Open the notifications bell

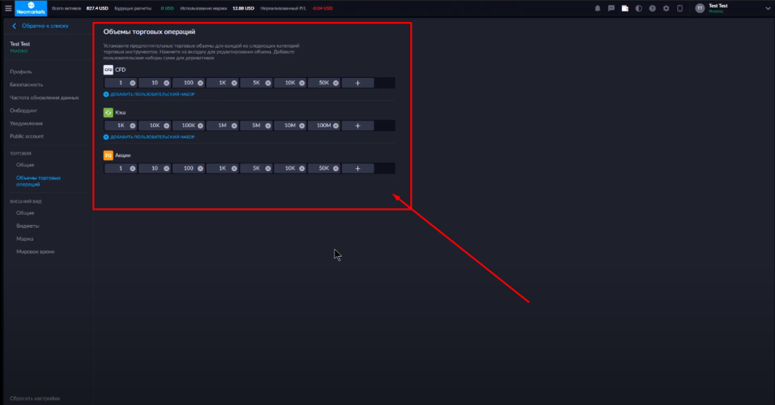pos(598,8)
